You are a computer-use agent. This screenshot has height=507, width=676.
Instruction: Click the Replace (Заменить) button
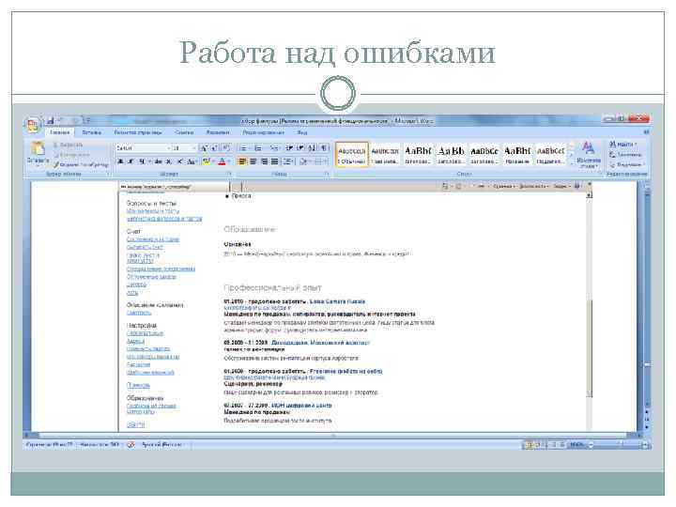click(625, 154)
